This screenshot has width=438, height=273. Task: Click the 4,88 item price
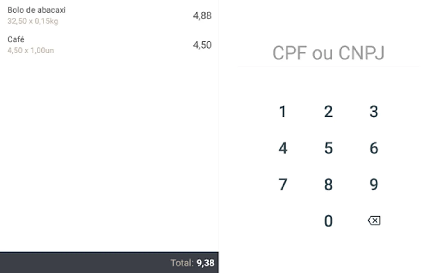coord(202,15)
